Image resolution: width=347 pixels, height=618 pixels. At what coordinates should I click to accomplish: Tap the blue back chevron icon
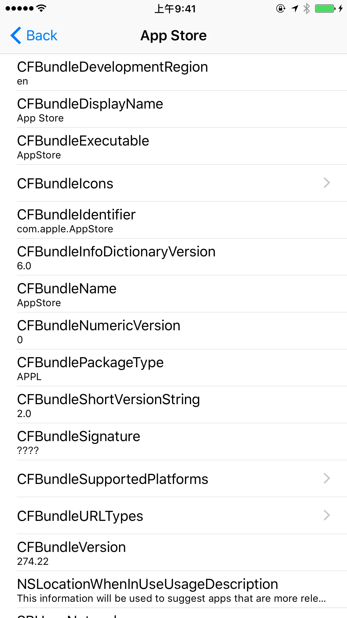16,36
